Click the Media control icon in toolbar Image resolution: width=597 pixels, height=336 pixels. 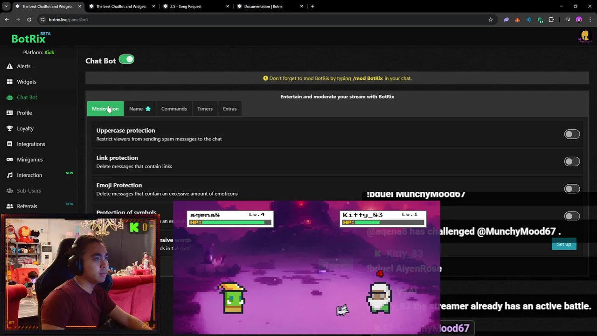568,20
